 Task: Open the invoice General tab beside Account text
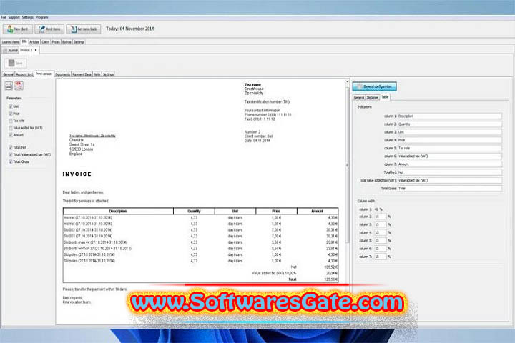[8, 74]
